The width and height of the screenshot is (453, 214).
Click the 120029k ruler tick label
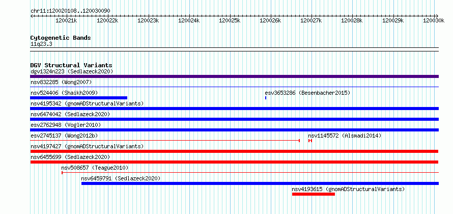393,20
